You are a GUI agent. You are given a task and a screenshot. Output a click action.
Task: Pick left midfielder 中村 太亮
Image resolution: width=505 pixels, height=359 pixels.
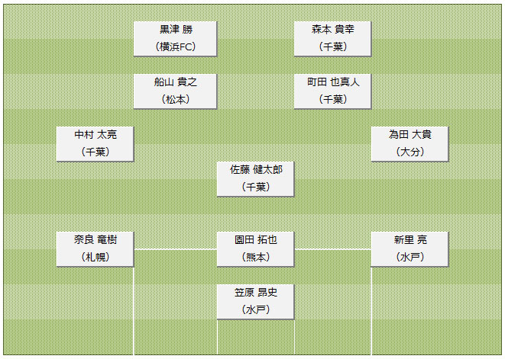95,143
